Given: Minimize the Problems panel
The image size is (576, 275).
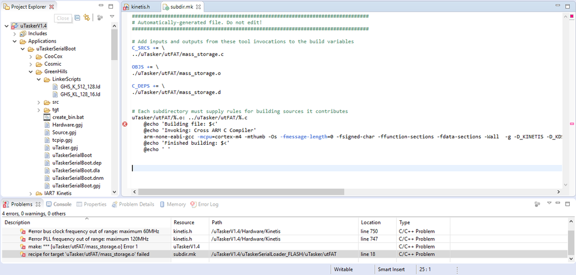Looking at the screenshot, I should click(558, 203).
